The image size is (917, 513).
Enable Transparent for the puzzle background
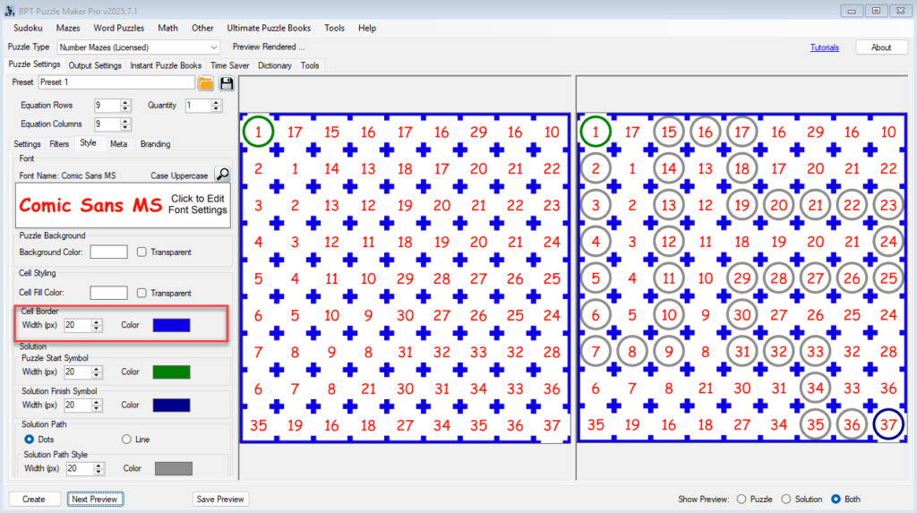point(142,252)
